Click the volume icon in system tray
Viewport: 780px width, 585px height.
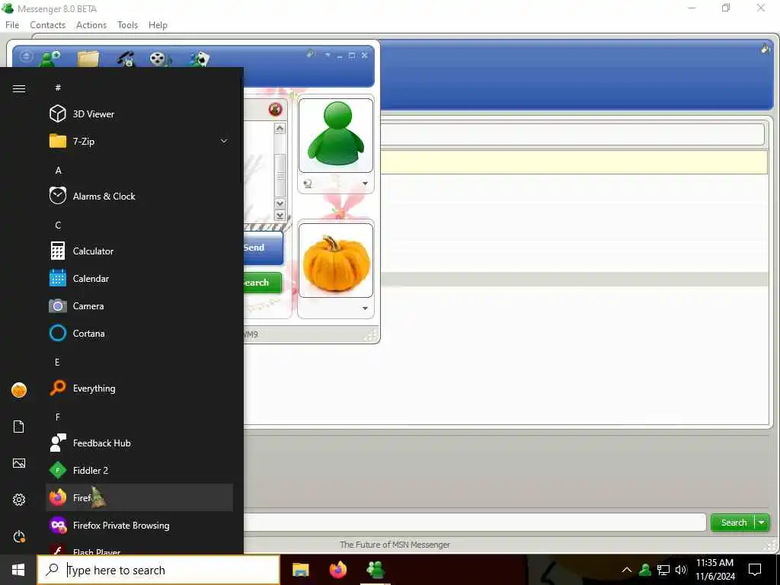(x=680, y=570)
